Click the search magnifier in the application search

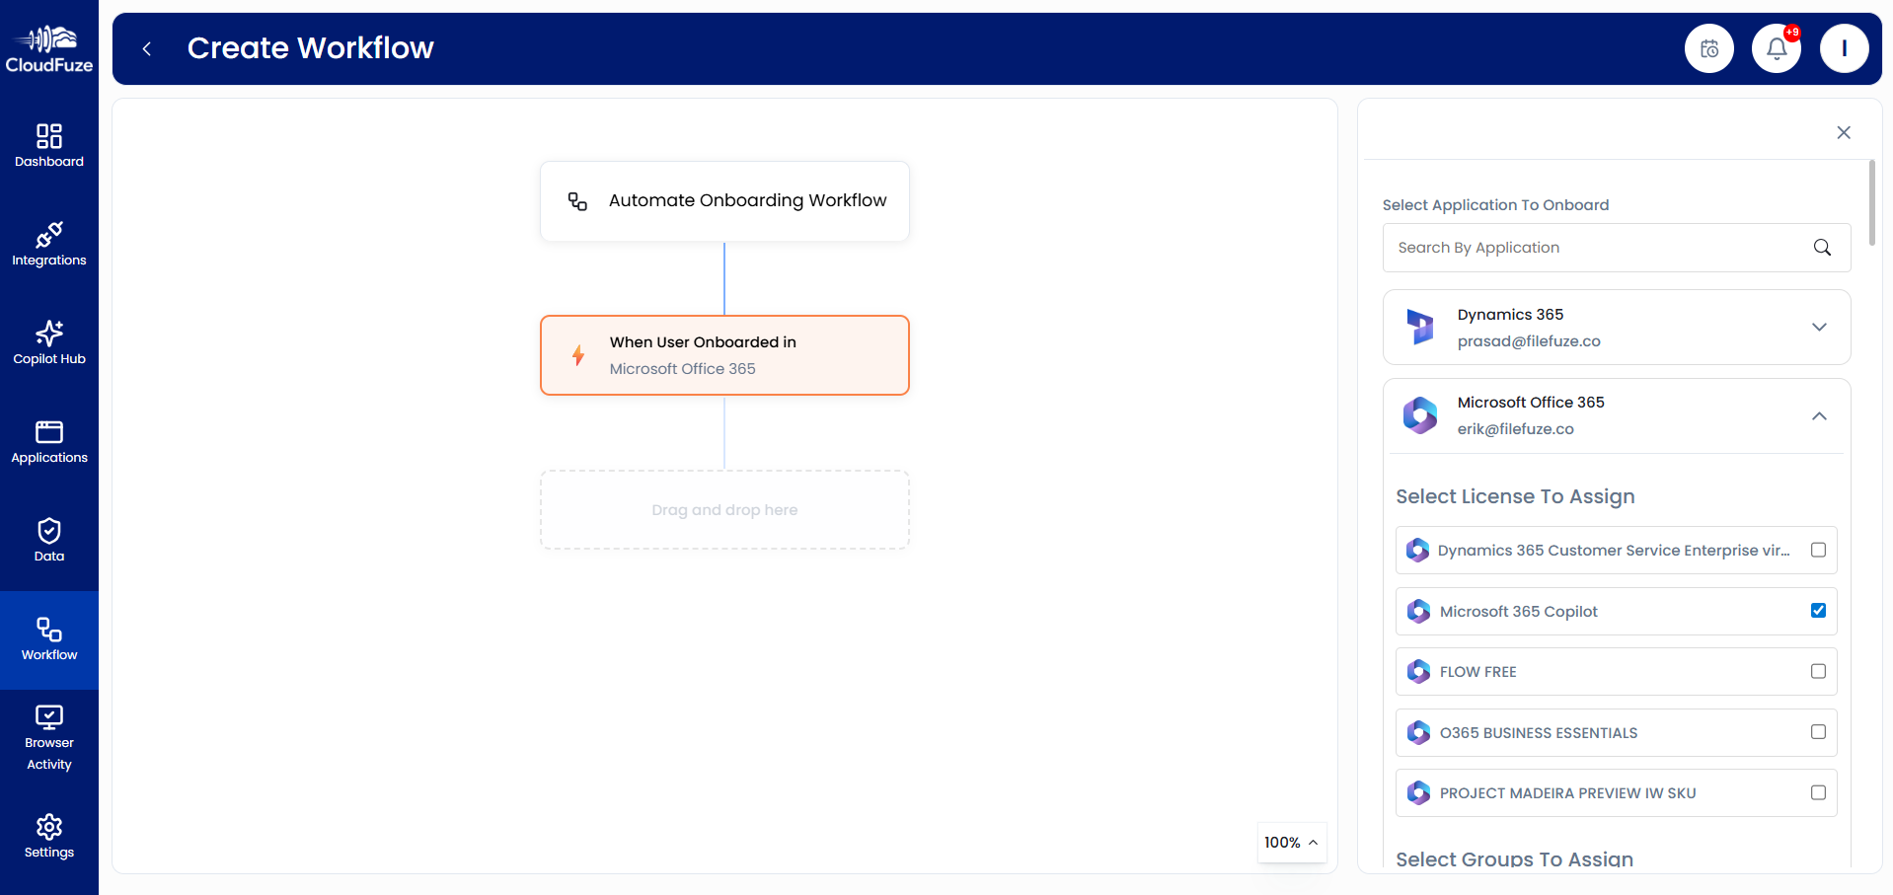point(1821,248)
